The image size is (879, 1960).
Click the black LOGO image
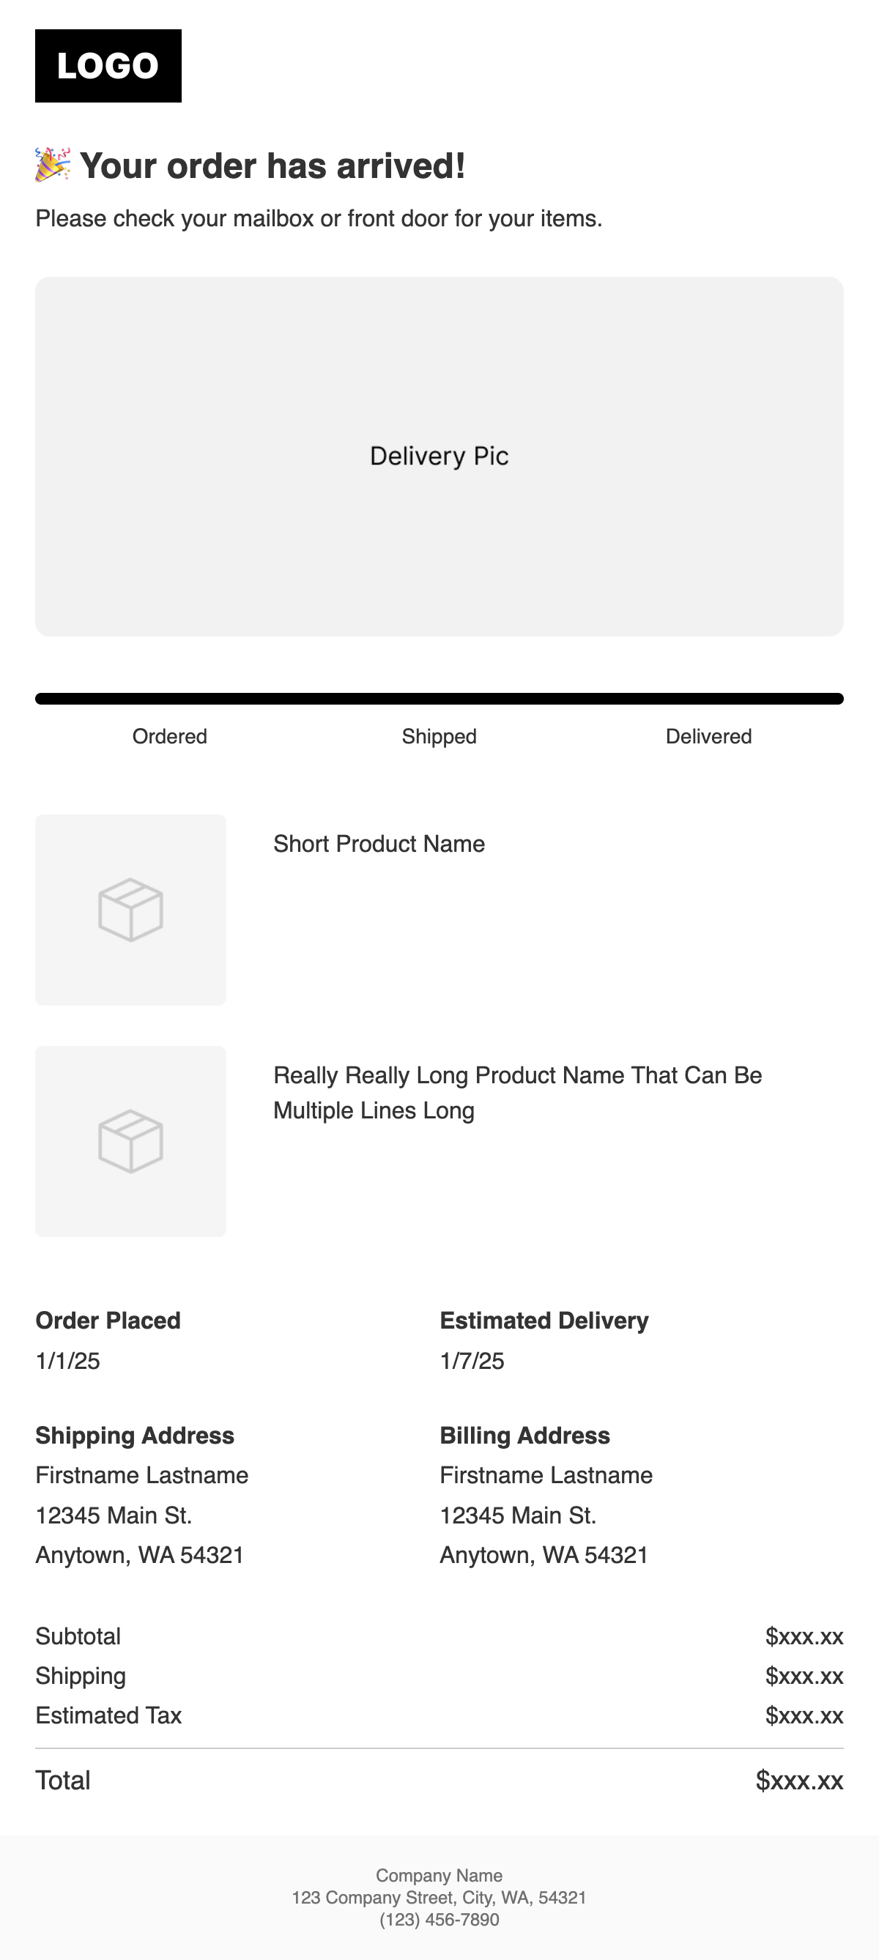108,66
